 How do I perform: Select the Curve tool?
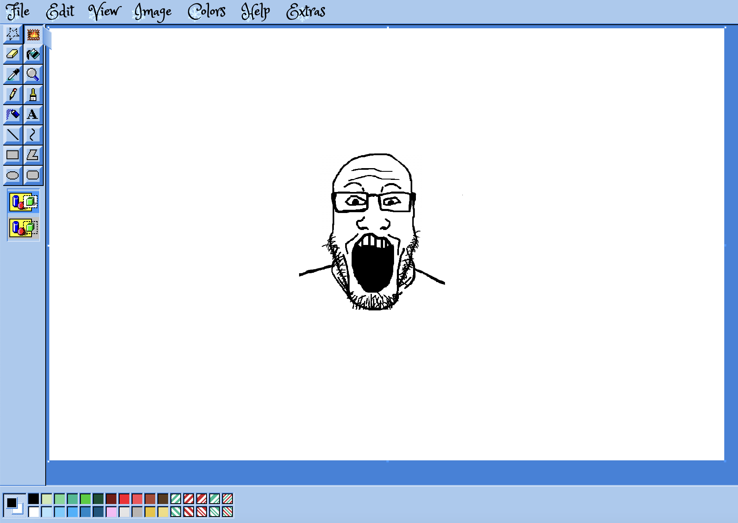(x=33, y=135)
